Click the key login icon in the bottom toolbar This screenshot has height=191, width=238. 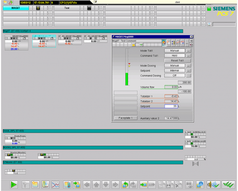point(25,185)
